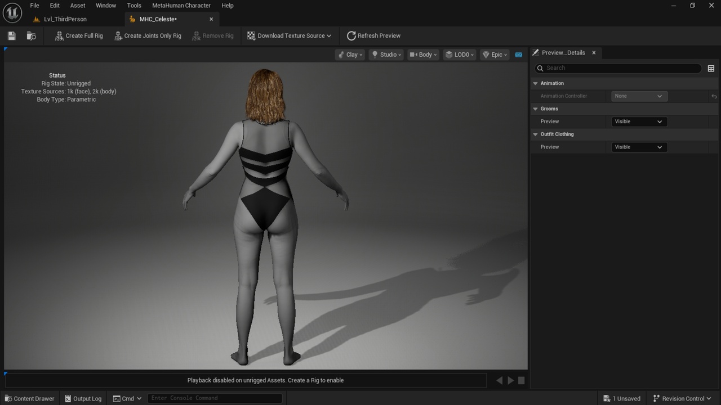
Task: Open the Edit menu
Action: (x=55, y=6)
